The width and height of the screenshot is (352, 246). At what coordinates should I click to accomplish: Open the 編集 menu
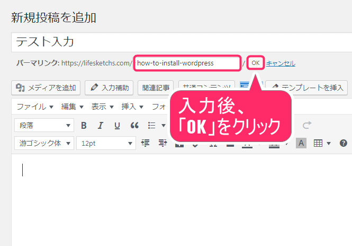click(72, 107)
